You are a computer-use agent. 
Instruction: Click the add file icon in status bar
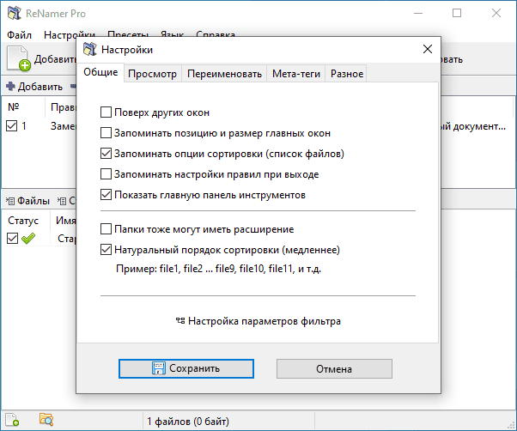13,420
